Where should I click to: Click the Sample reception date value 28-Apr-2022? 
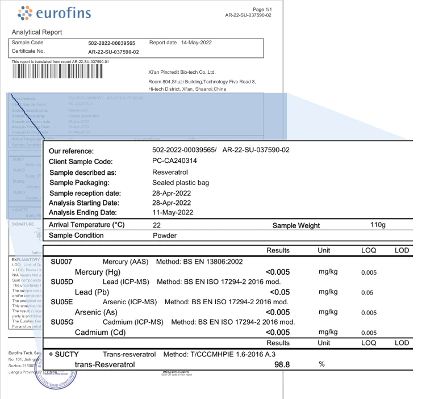[172, 194]
